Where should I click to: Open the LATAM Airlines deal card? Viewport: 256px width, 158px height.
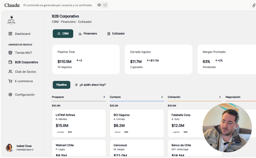(79, 123)
